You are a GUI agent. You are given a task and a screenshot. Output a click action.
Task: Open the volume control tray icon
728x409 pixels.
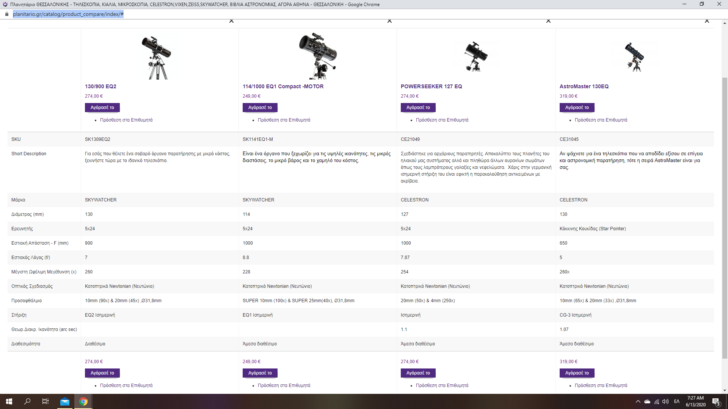click(x=665, y=401)
